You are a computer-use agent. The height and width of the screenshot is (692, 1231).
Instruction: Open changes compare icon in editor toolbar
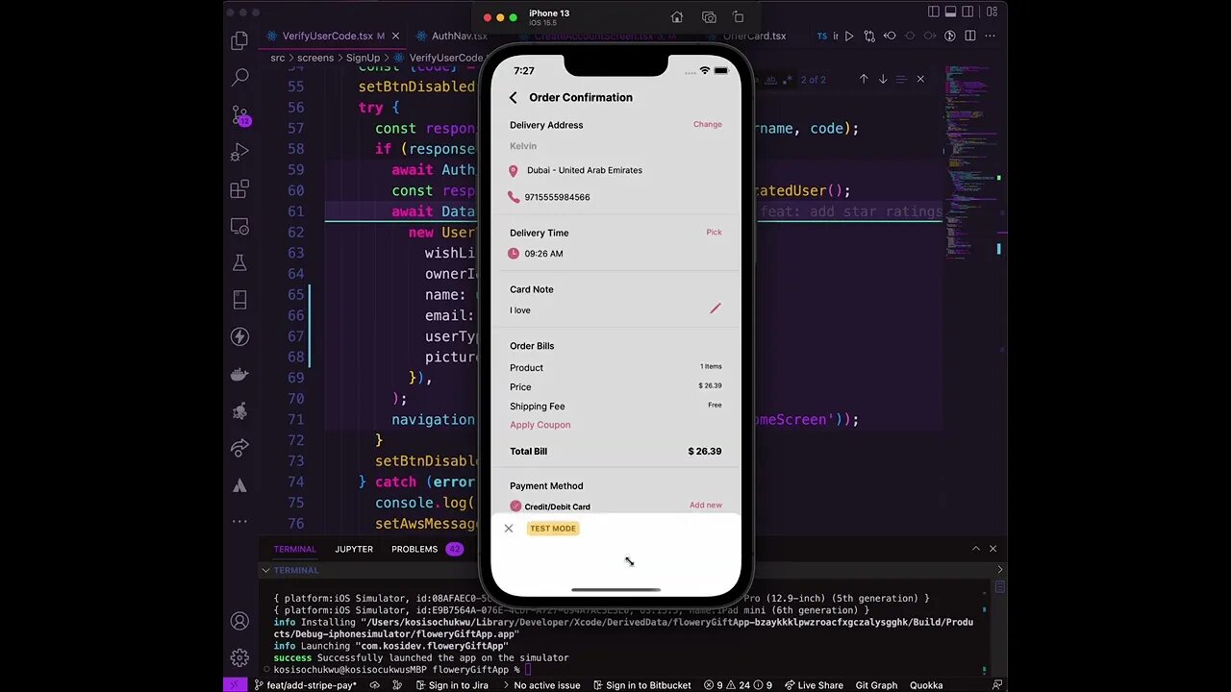click(869, 37)
